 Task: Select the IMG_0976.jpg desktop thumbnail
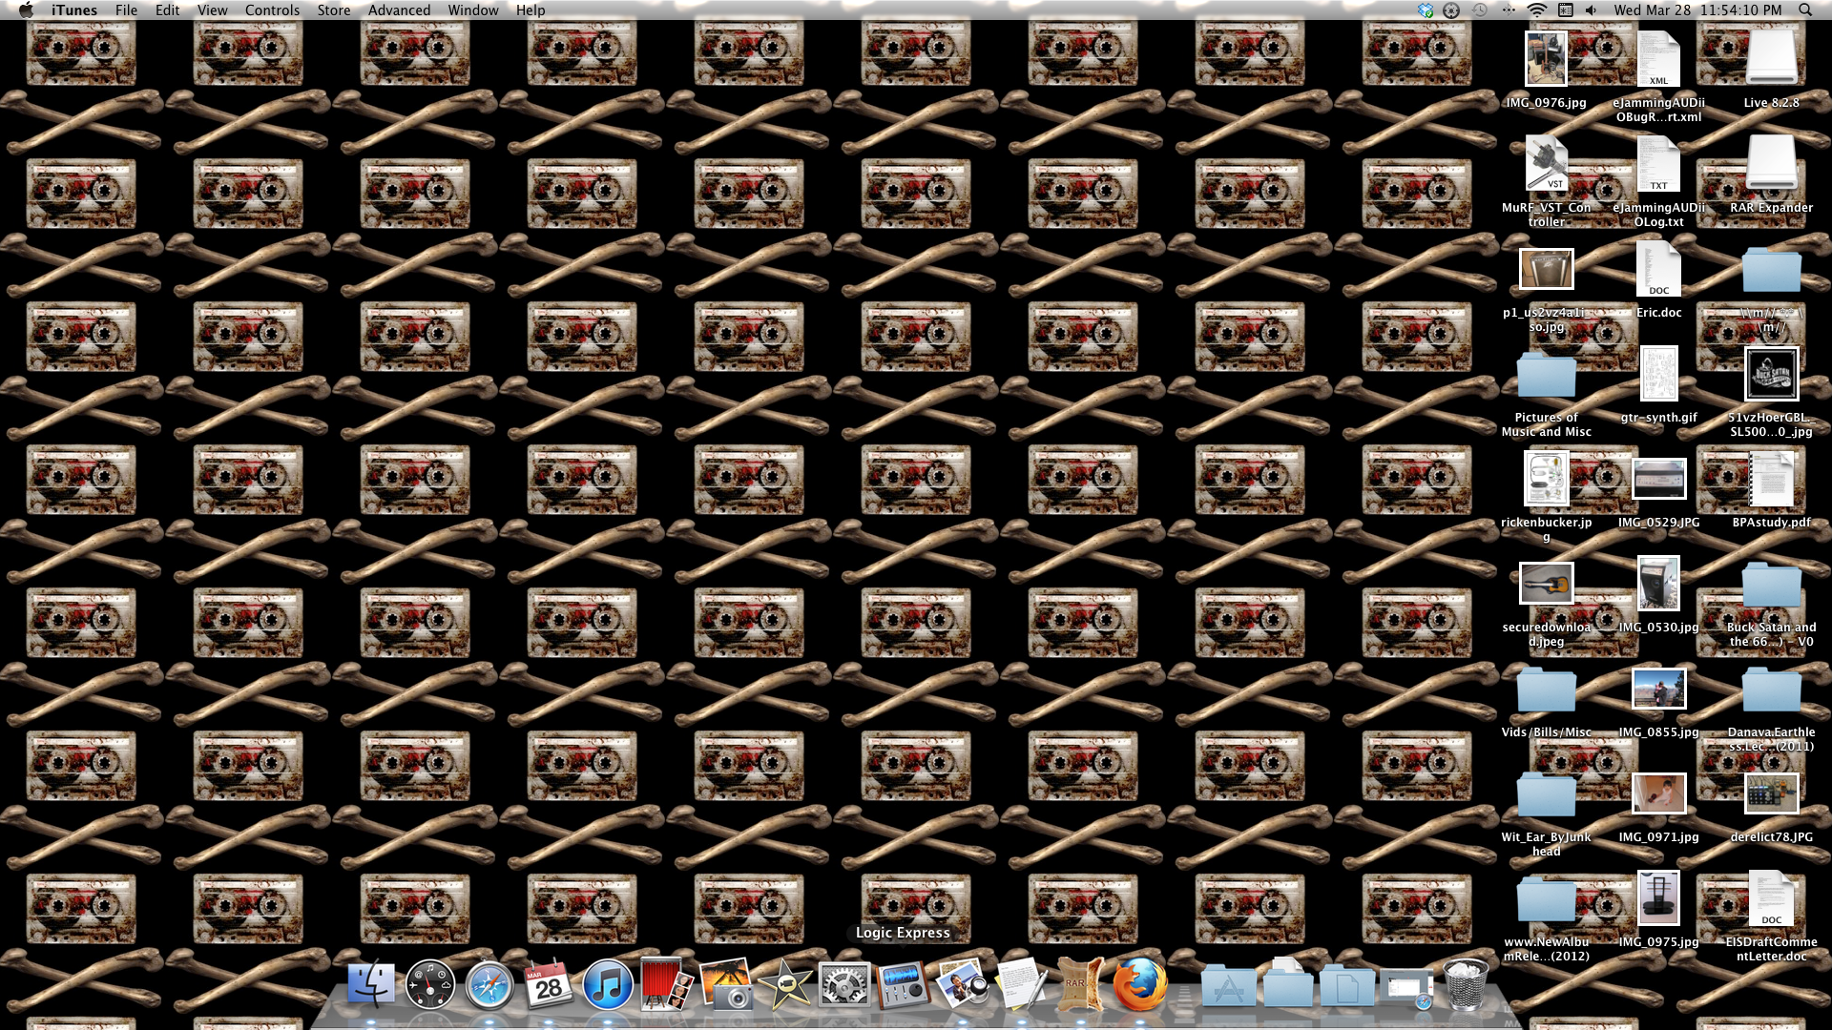point(1545,59)
